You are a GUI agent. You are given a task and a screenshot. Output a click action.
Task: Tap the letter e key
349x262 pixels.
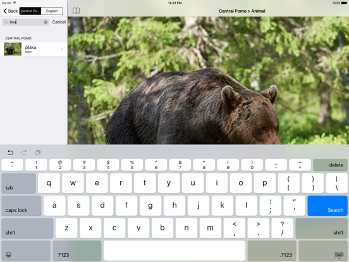(97, 184)
